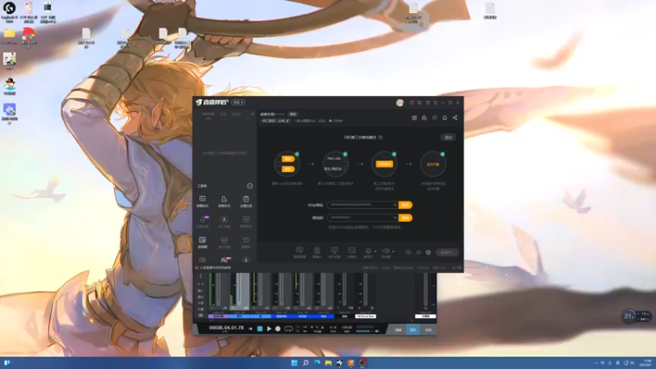656x369 pixels.
Task: Expand the speaker dropdown arrow
Action: point(393,252)
